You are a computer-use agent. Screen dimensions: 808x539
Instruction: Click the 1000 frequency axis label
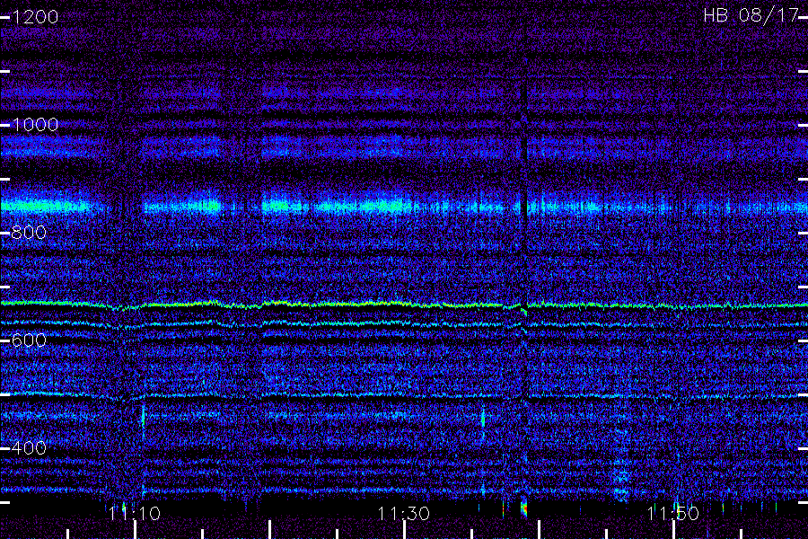tap(35, 125)
